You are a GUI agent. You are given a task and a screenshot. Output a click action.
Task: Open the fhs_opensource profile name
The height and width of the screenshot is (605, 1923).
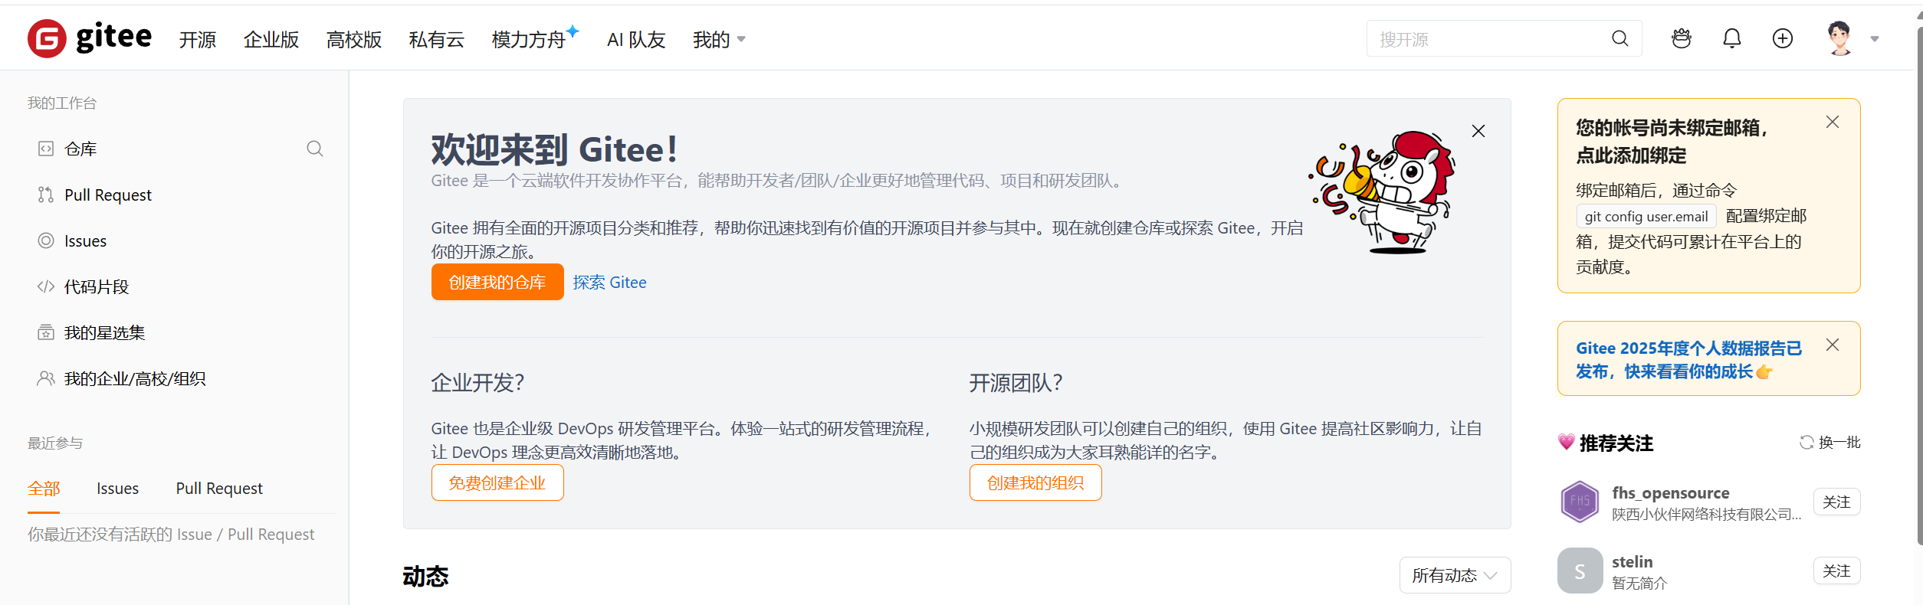point(1671,492)
